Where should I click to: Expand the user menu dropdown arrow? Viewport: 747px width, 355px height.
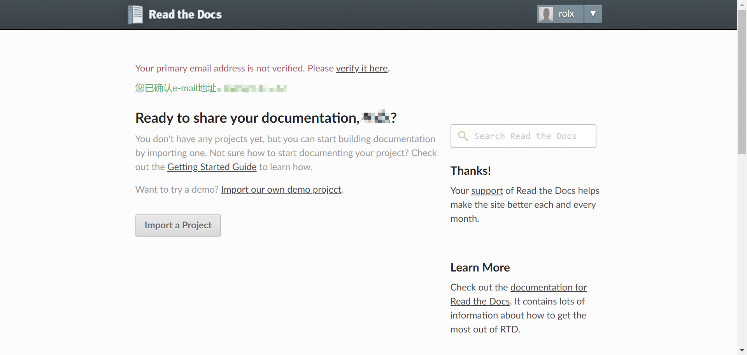pos(593,14)
